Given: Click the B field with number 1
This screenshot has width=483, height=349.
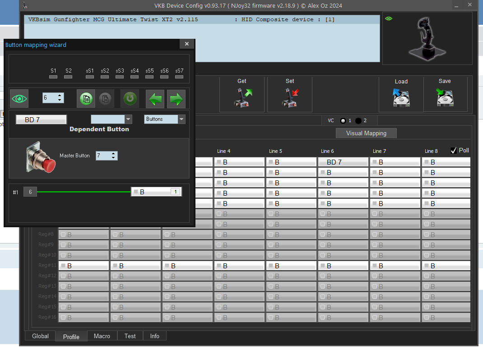Looking at the screenshot, I should coord(157,192).
